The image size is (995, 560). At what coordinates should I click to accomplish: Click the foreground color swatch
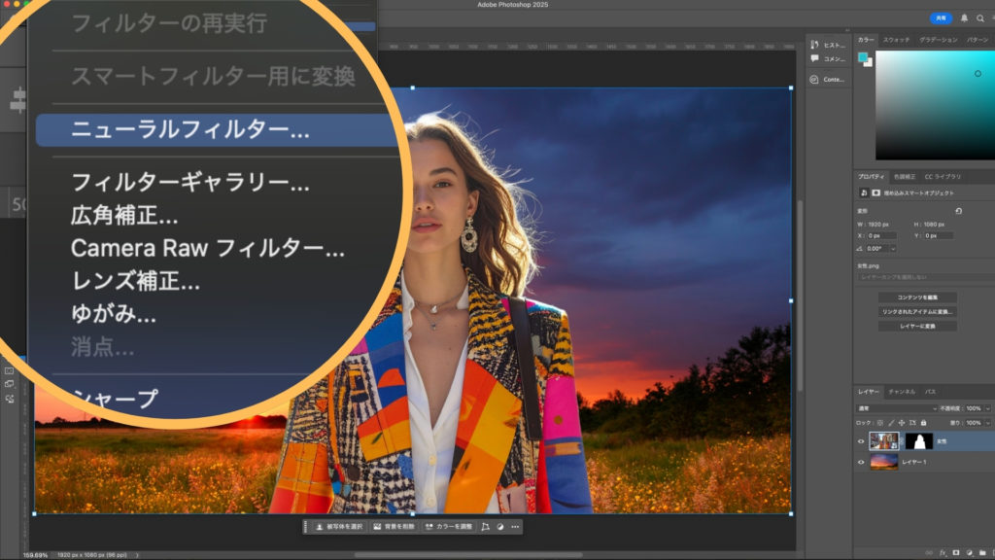(863, 57)
